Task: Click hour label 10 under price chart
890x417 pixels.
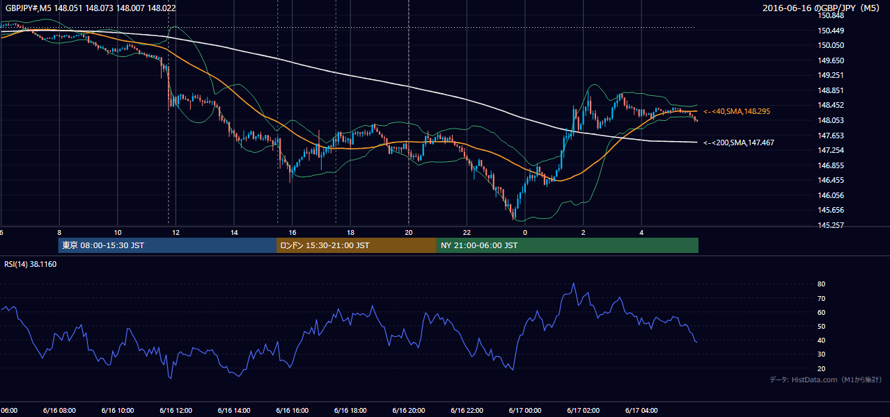Action: (118, 233)
